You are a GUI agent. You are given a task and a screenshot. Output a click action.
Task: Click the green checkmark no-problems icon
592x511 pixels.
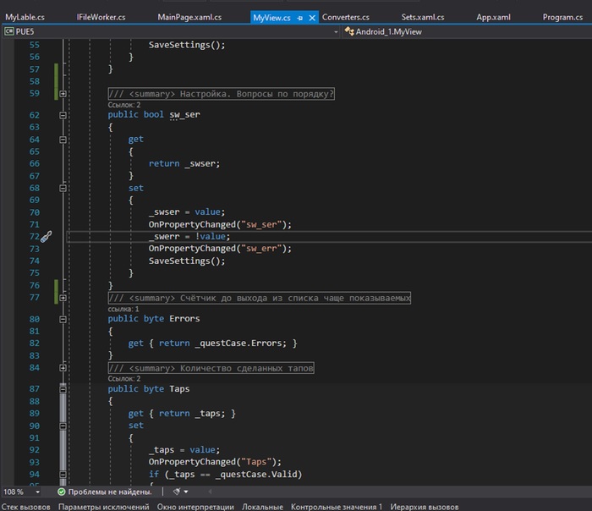pos(62,492)
